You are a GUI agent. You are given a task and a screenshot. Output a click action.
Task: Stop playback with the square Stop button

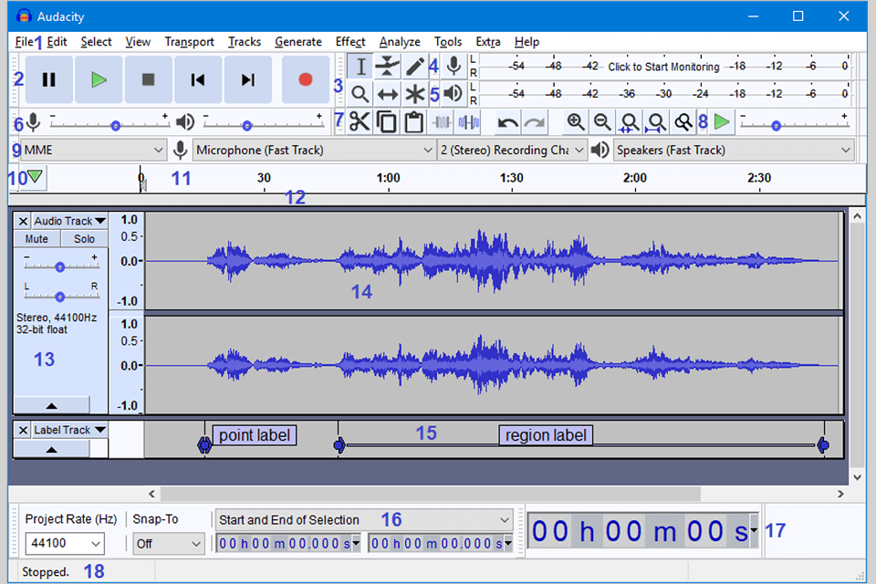point(148,80)
